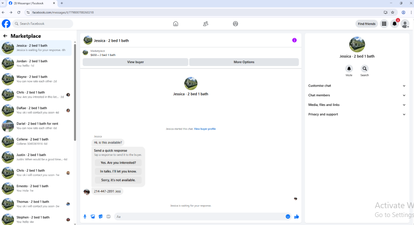Screen dimensions: 414x225
Task: Attach a file photo icon
Action: coord(93,217)
